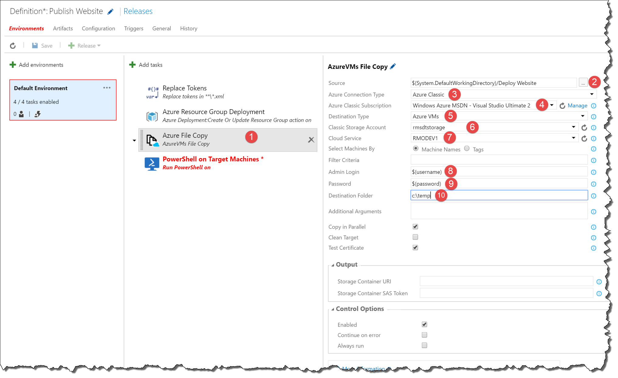Remove Azure File Copy task with X

(311, 140)
